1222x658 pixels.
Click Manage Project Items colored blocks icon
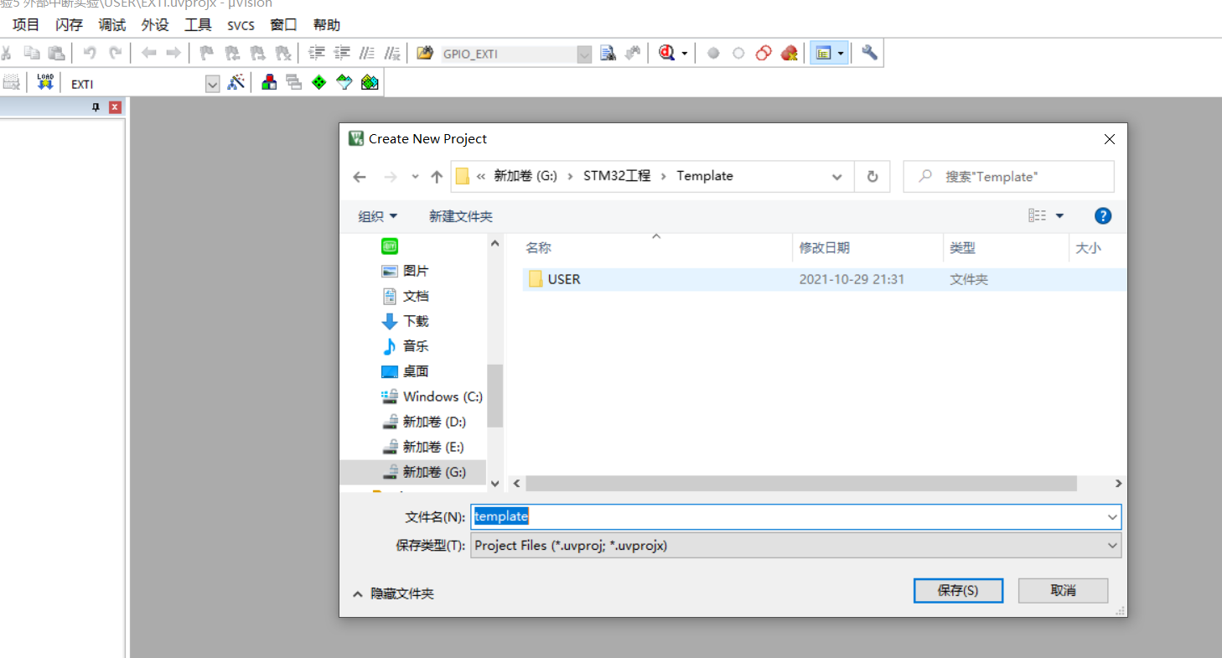(269, 82)
